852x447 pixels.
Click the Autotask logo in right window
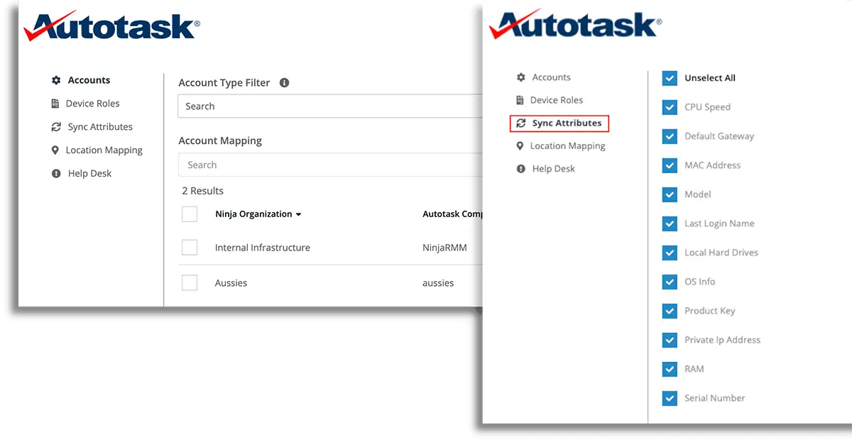point(575,23)
